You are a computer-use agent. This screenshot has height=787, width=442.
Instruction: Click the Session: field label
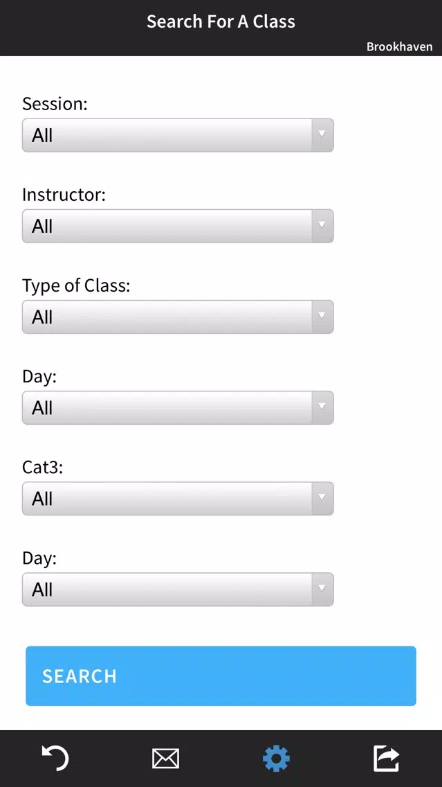[55, 104]
